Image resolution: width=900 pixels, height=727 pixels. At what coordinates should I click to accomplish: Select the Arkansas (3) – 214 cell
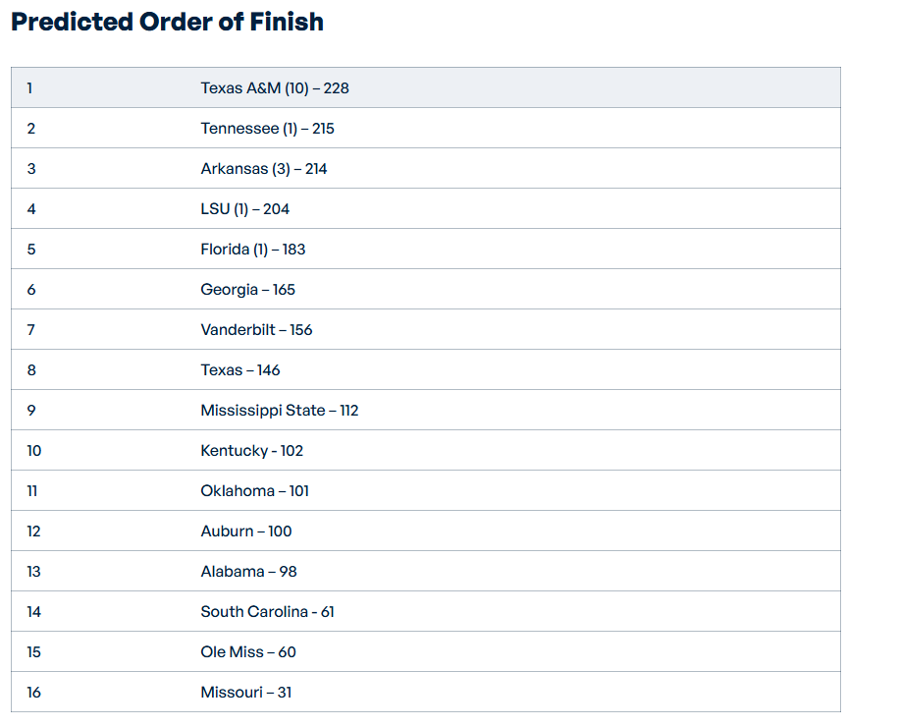(x=263, y=168)
